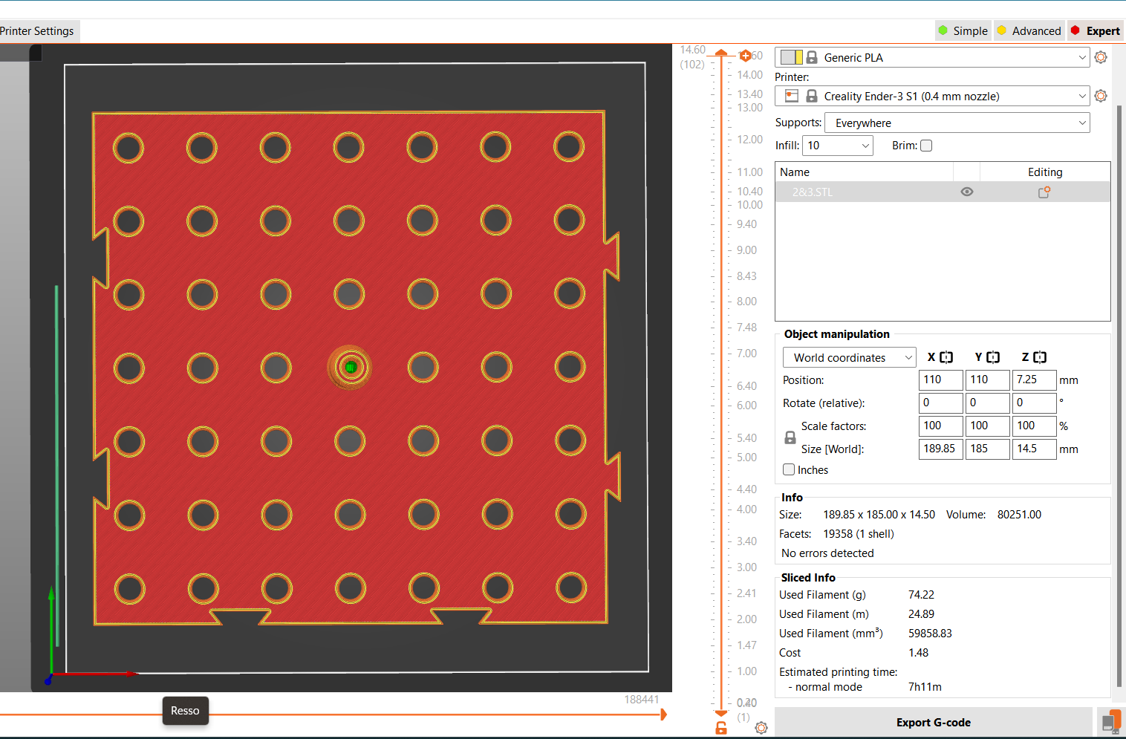Open filament settings gear beside Generic PLA

pyautogui.click(x=1101, y=57)
